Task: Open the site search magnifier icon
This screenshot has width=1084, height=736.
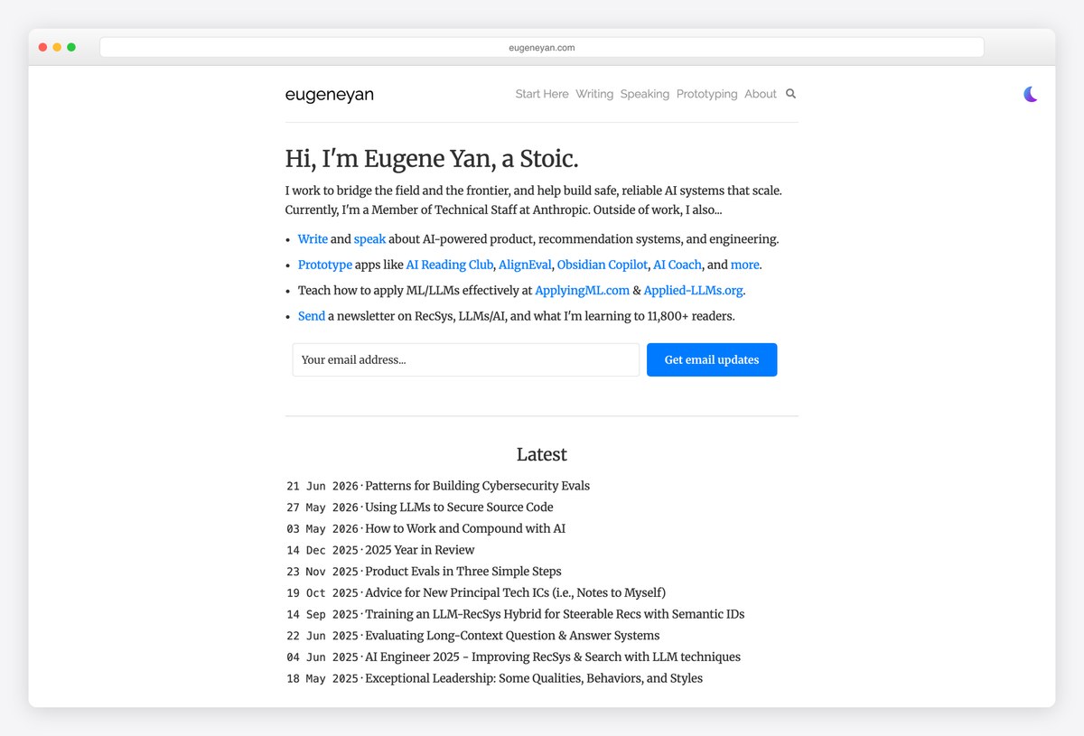Action: pyautogui.click(x=790, y=94)
